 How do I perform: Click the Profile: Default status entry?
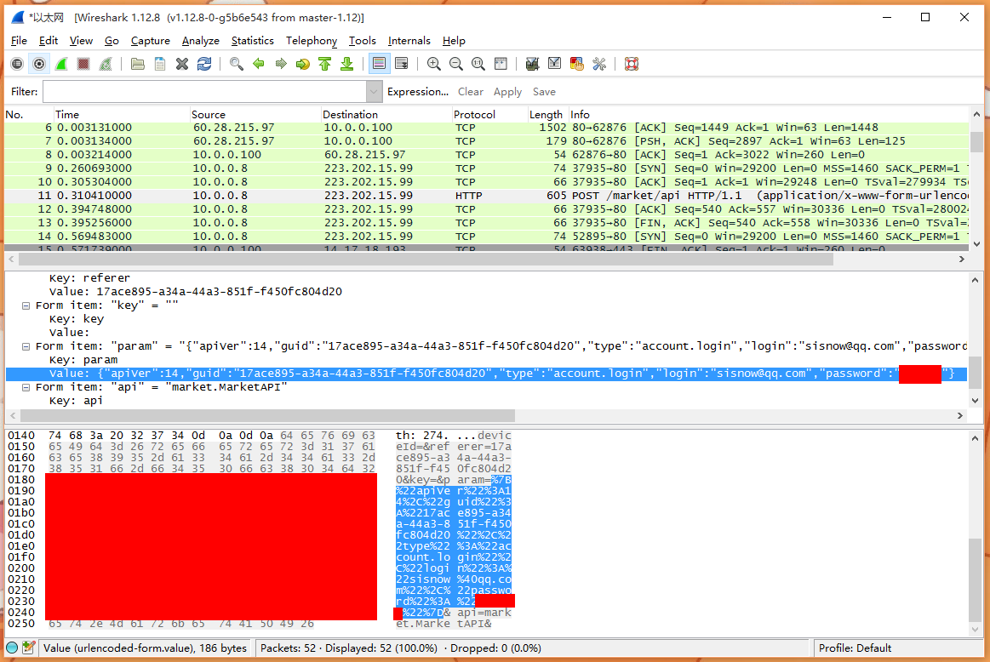click(x=855, y=648)
